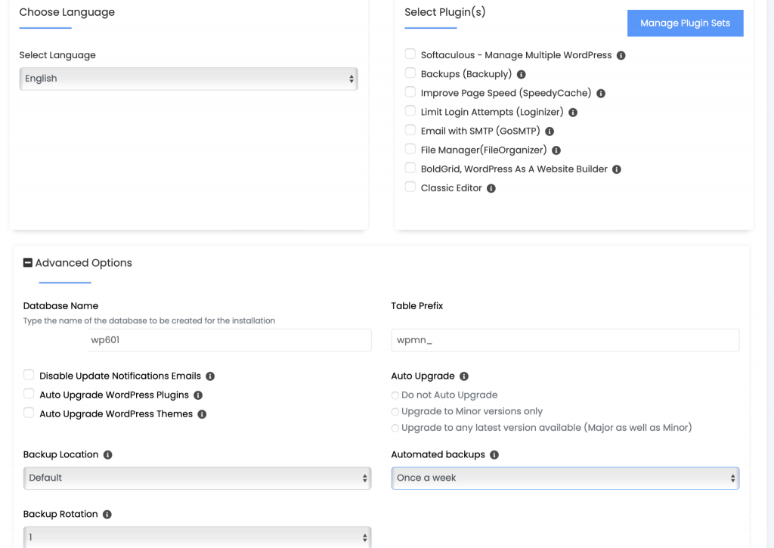
Task: Collapse the Advanced Options section
Action: (28, 263)
